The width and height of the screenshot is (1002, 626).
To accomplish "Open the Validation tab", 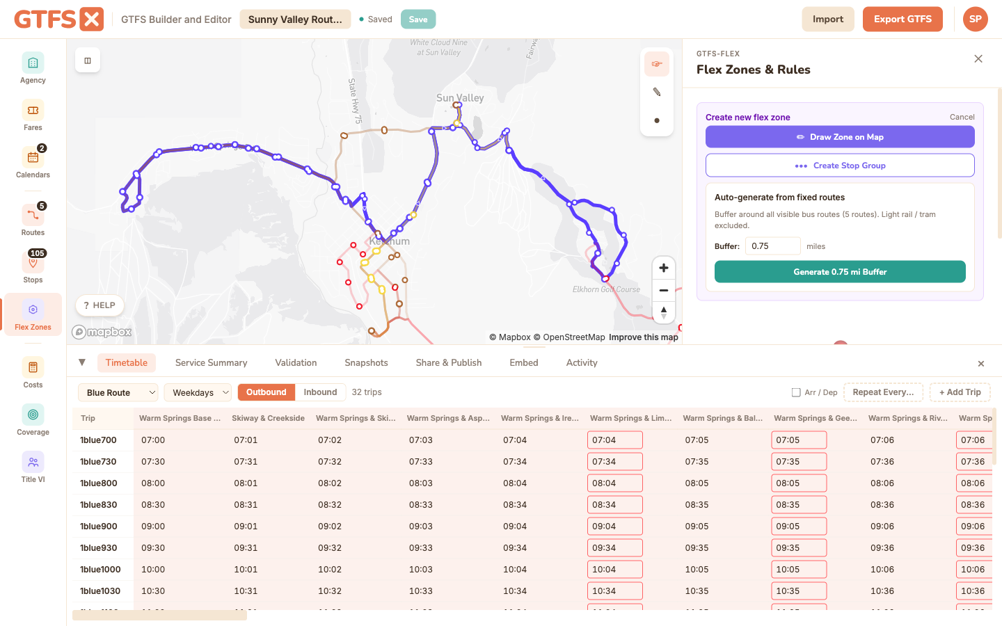I will pos(296,362).
